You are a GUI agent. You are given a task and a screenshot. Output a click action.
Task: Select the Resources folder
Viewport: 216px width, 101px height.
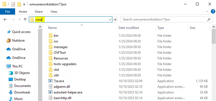pos(61,58)
